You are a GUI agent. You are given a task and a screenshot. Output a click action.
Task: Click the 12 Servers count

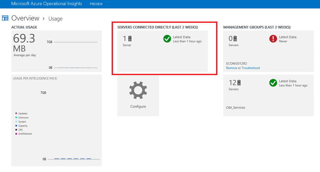pos(232,83)
